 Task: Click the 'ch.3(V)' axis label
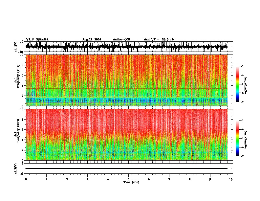16,169
